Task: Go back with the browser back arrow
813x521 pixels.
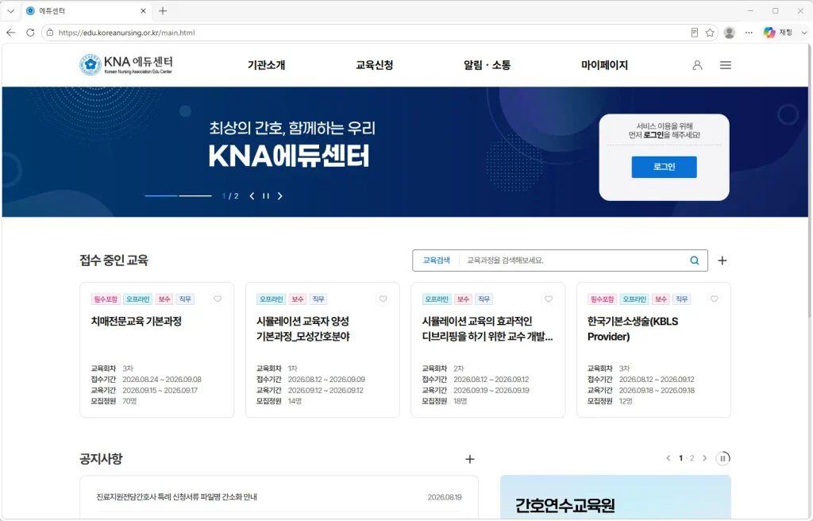Action: 11,33
